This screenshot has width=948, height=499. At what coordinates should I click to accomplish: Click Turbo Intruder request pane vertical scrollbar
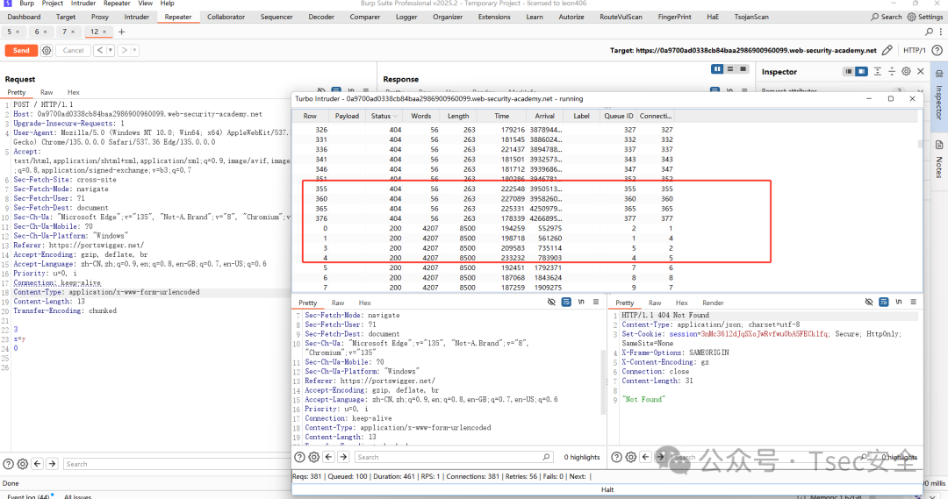[603, 381]
